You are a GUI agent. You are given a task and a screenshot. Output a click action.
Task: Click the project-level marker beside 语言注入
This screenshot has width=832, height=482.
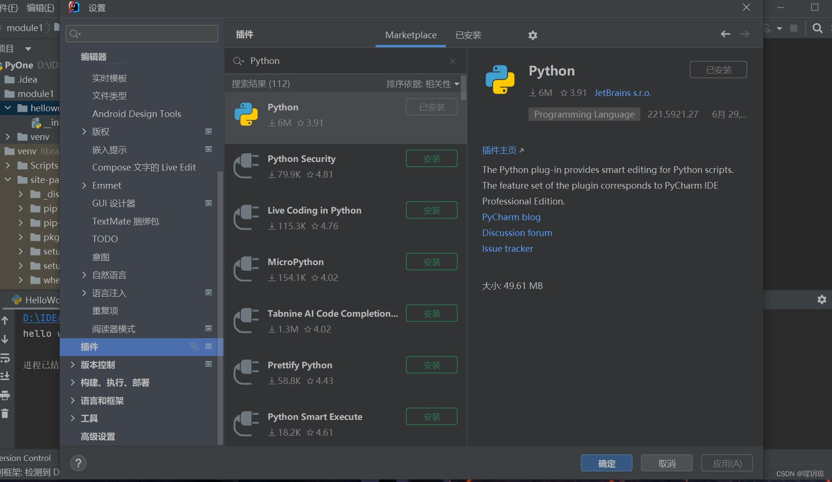(208, 292)
